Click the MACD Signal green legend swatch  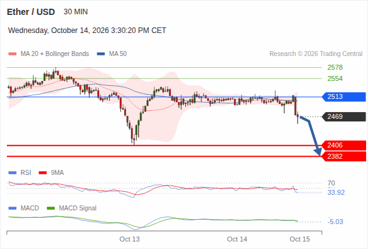[51, 209]
